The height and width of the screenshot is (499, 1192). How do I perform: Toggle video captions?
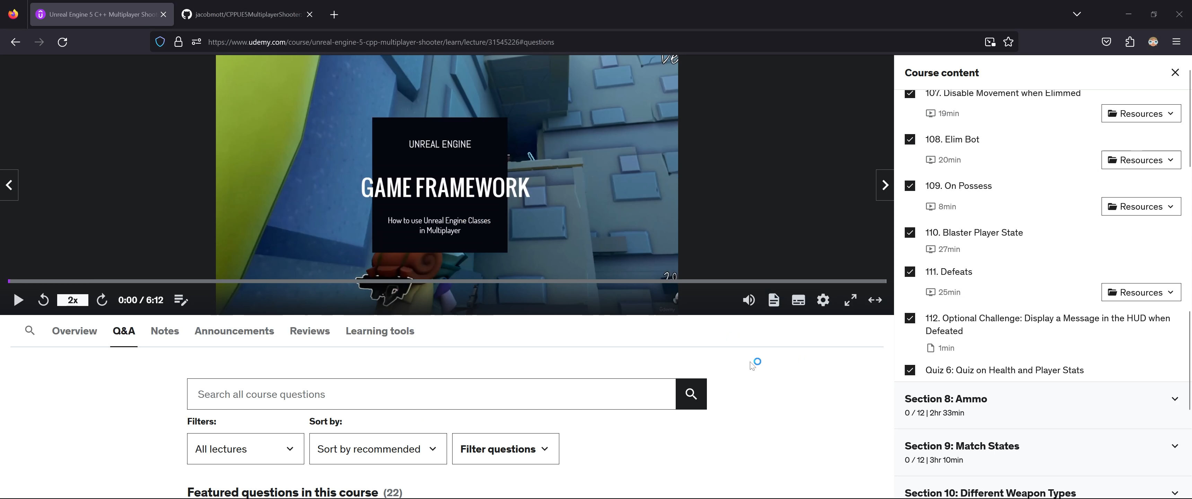[798, 300]
